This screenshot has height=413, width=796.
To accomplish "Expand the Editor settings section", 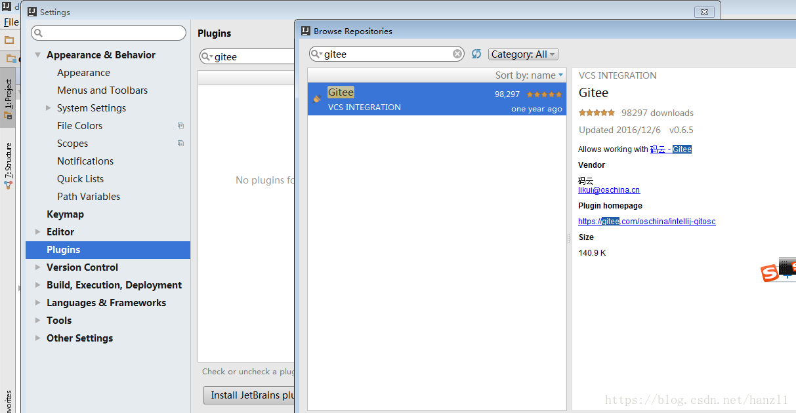I will click(x=37, y=232).
